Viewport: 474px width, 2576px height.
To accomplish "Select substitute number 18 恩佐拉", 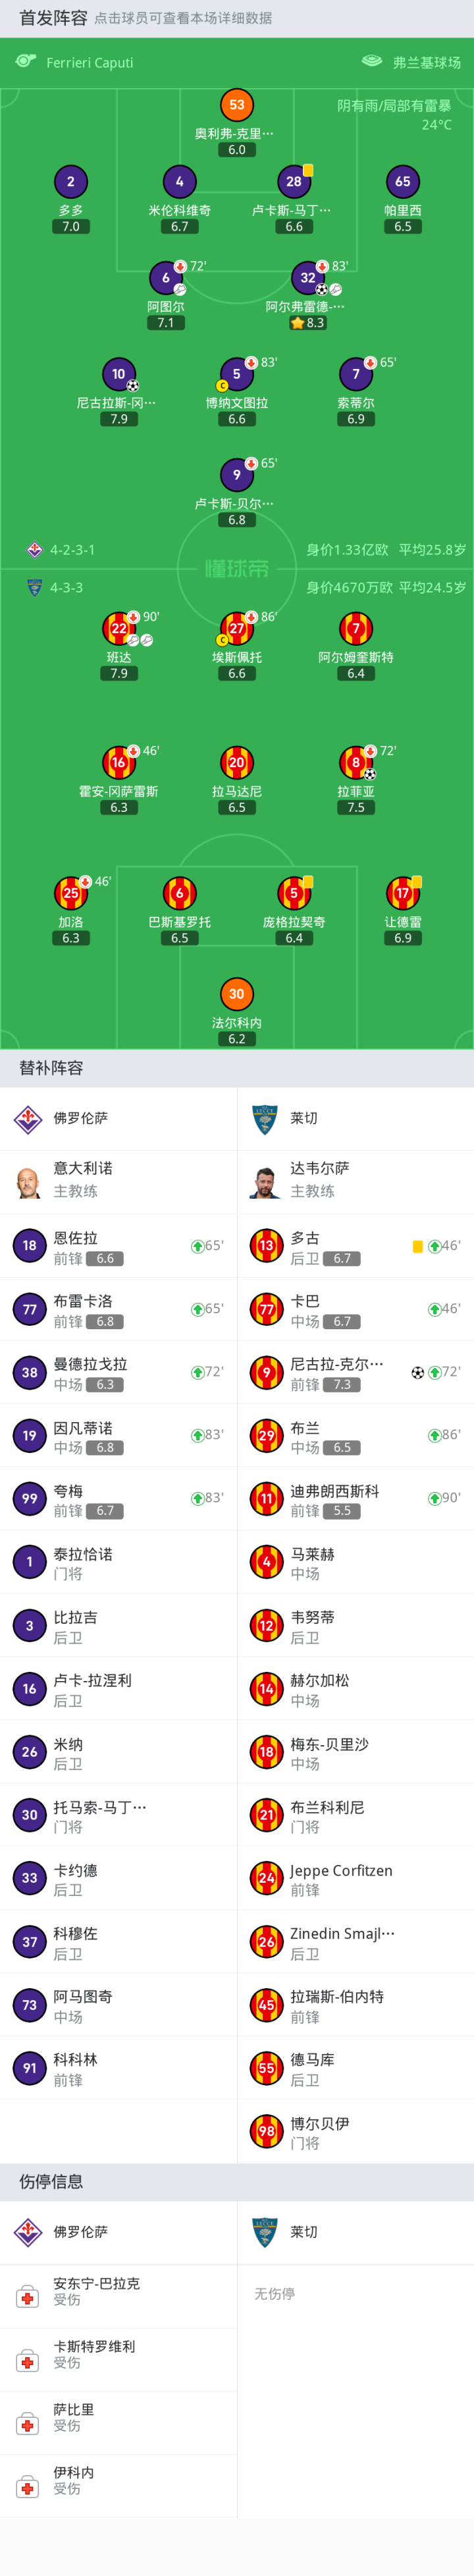I will (29, 1246).
